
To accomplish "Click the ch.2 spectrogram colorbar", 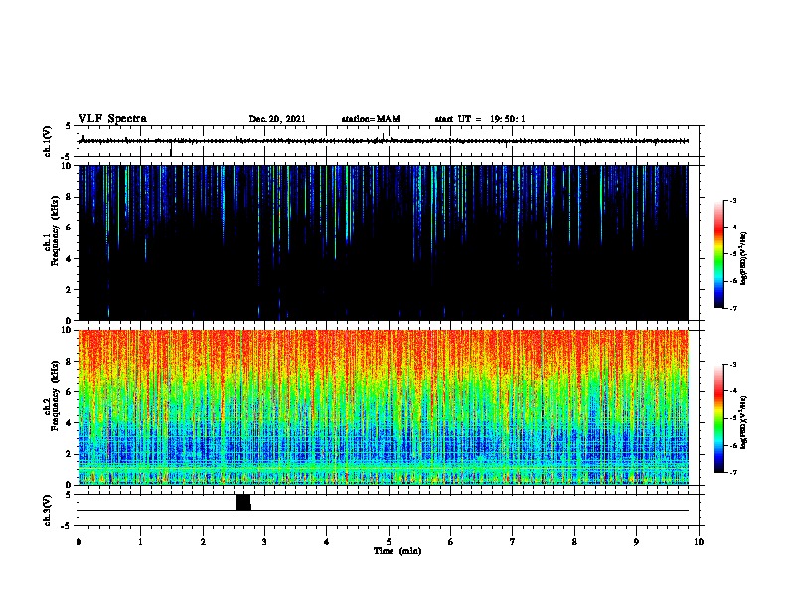I will pos(719,418).
